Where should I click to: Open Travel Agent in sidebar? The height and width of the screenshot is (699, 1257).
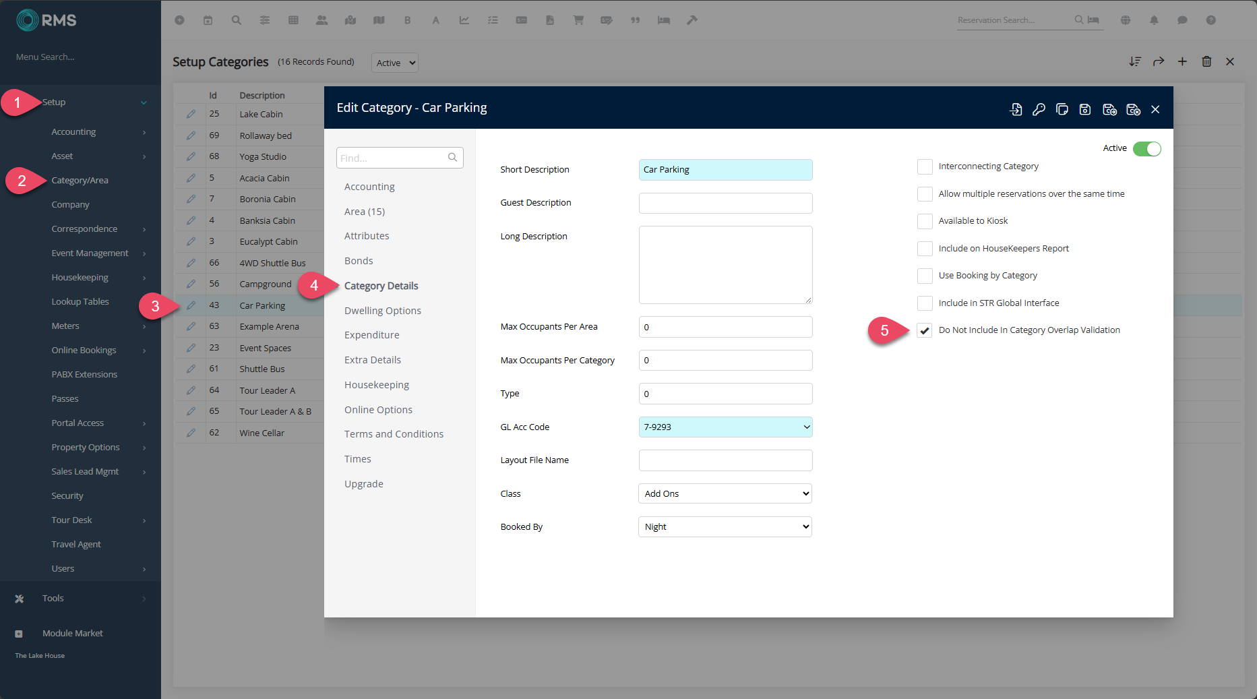(76, 545)
